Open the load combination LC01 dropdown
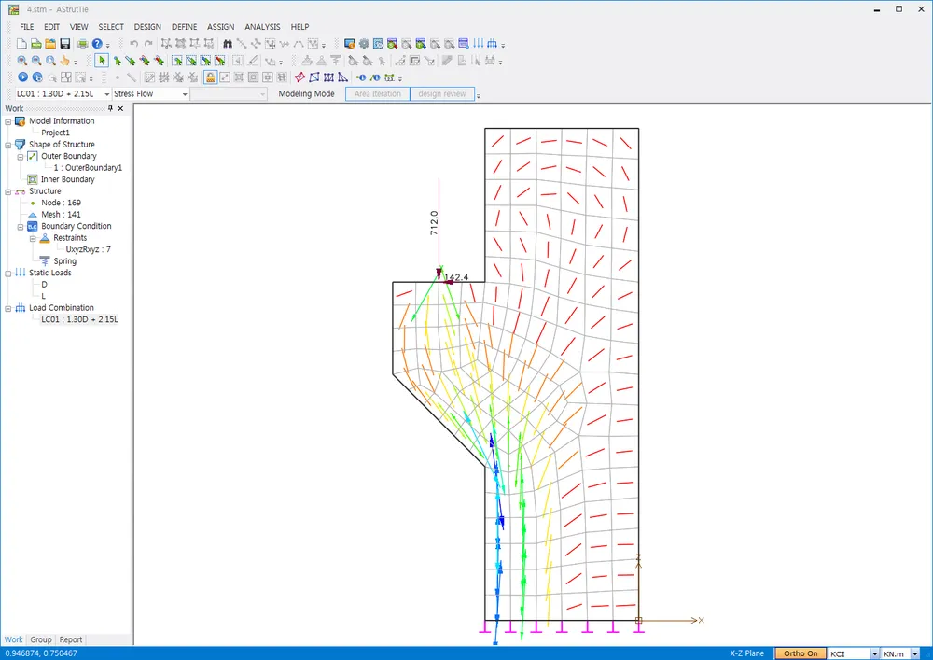Viewport: 933px width, 660px height. (x=107, y=94)
